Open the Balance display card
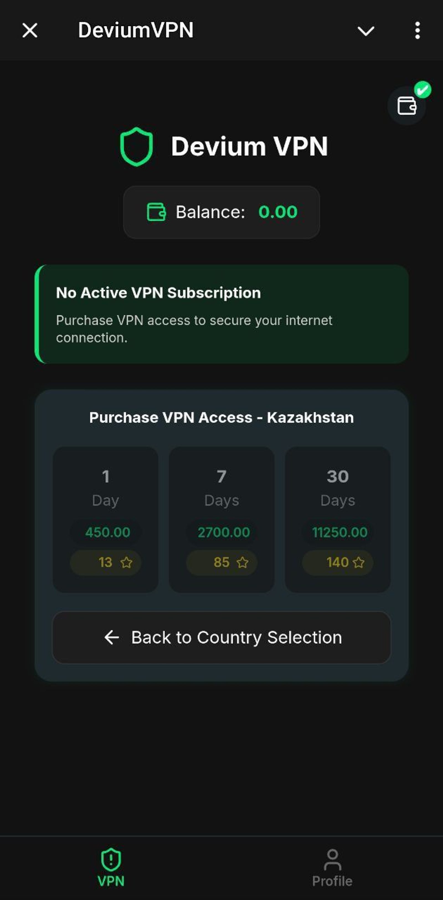The width and height of the screenshot is (443, 900). (221, 212)
